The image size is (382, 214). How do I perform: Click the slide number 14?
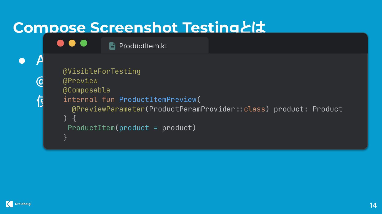[x=373, y=205]
